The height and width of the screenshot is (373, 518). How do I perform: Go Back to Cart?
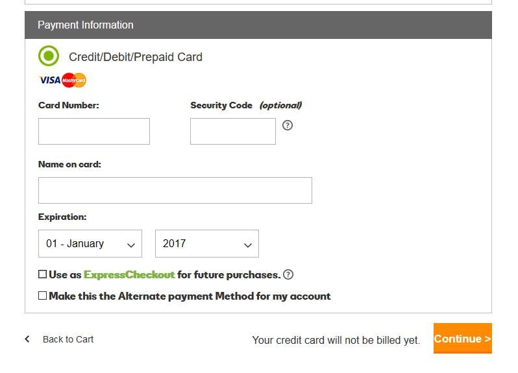pos(68,339)
